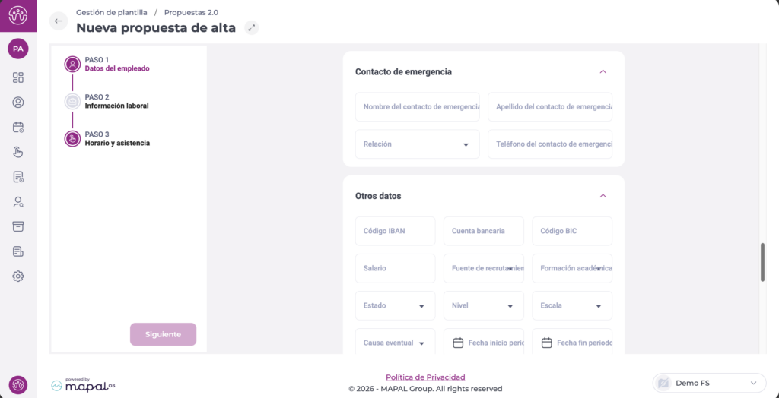Click the PA user avatar

click(18, 49)
